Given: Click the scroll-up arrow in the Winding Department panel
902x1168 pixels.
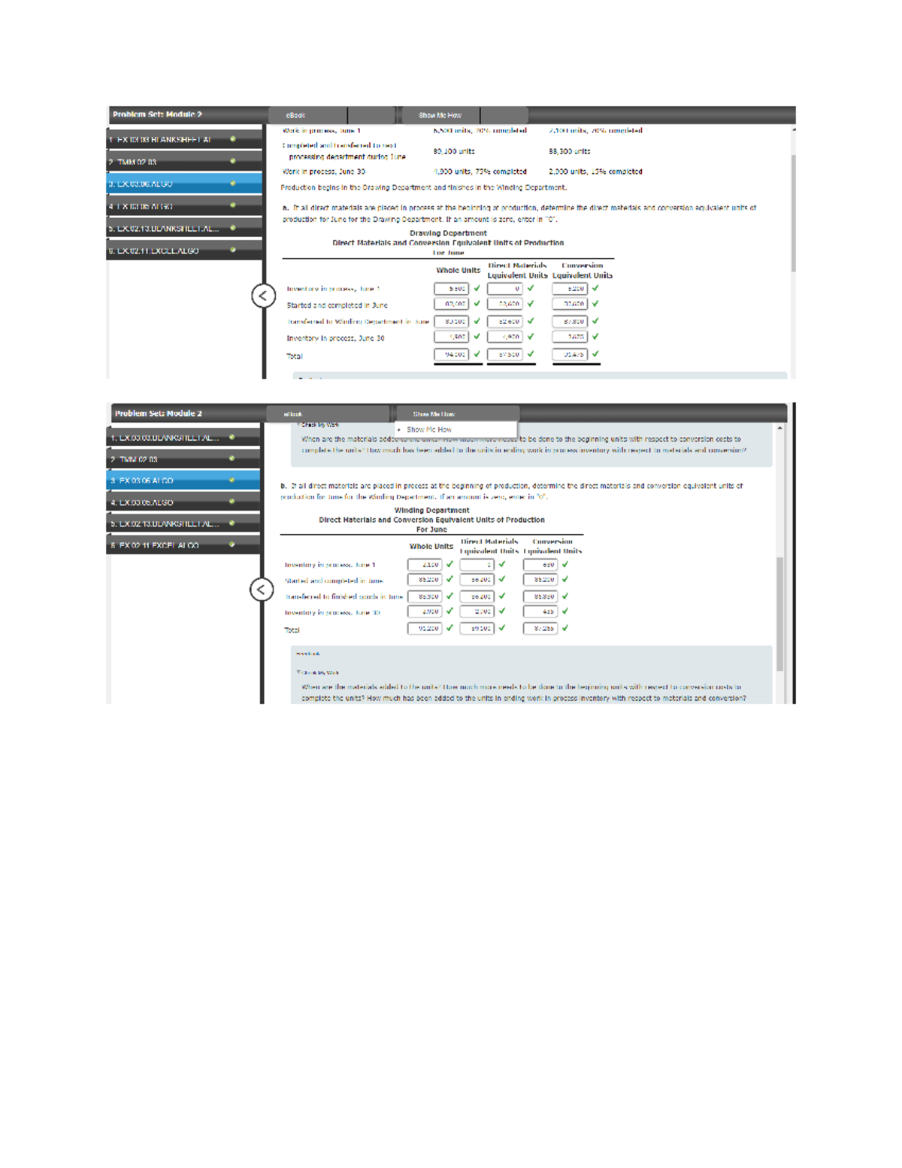Looking at the screenshot, I should pyautogui.click(x=780, y=428).
